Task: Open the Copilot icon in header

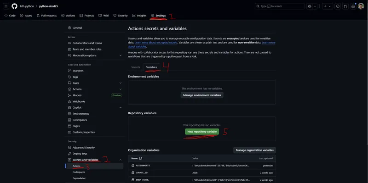Action: point(310,6)
